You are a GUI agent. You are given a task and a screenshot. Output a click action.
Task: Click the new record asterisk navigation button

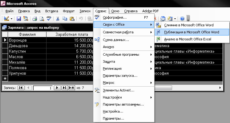[72, 88]
